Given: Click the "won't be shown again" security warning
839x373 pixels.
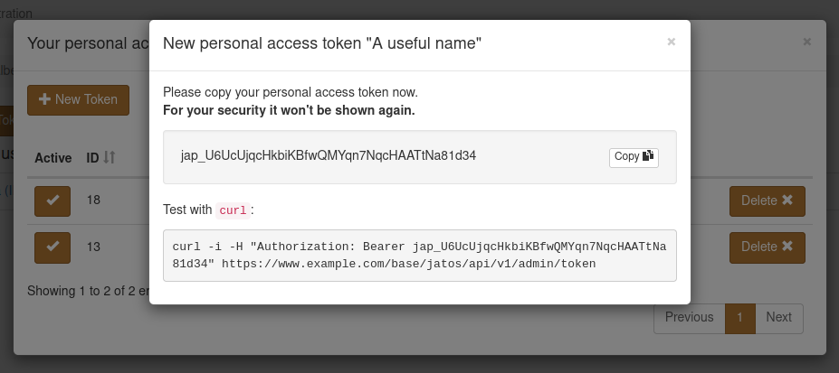Looking at the screenshot, I should (x=289, y=110).
